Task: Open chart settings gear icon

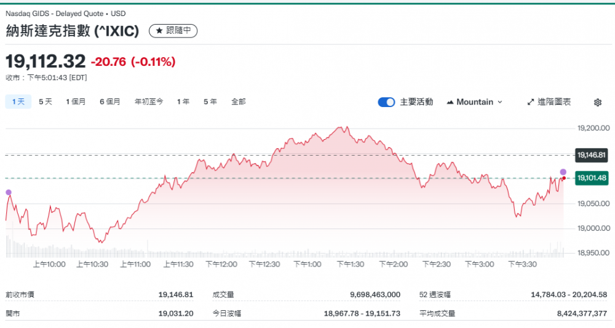Action: point(597,102)
